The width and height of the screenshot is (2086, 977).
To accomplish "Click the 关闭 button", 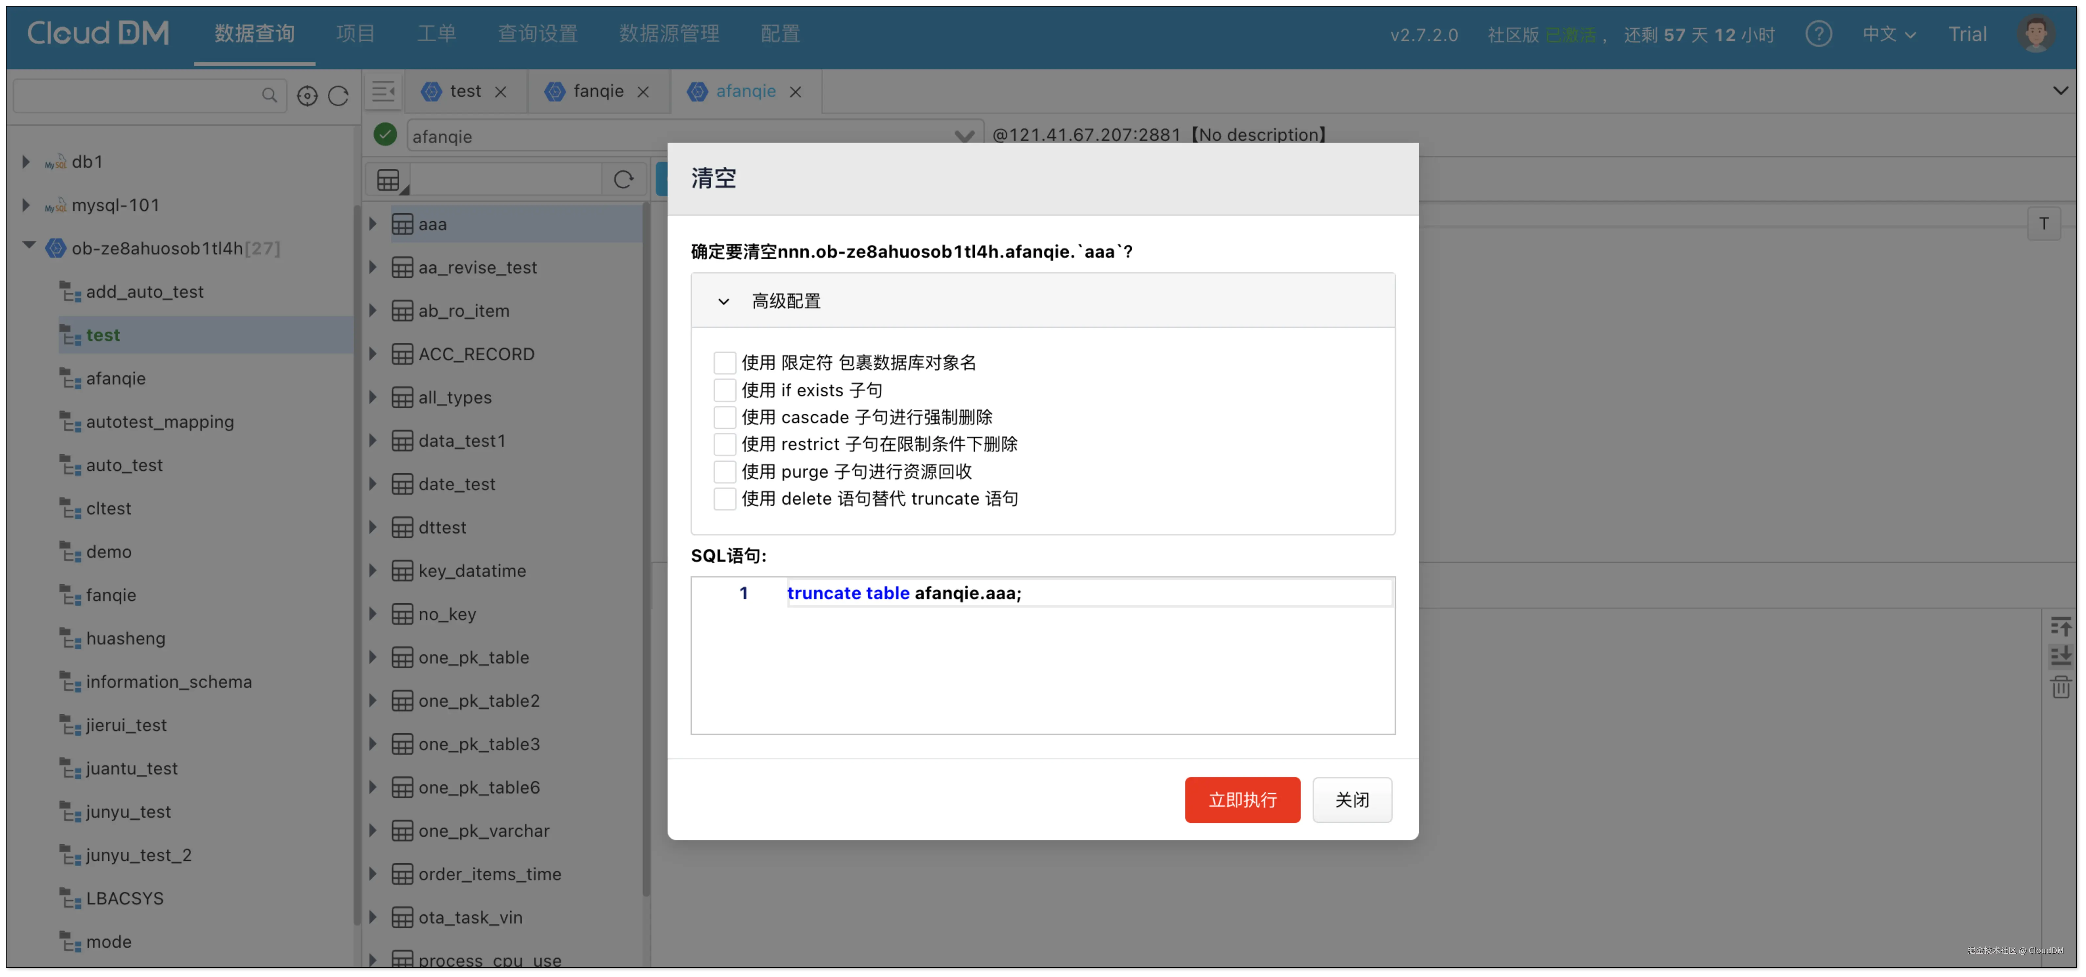I will coord(1351,800).
